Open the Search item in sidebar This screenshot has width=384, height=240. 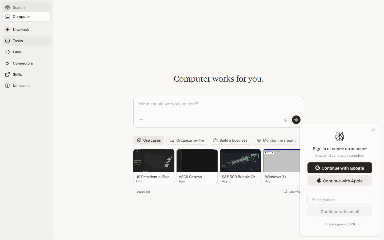(x=27, y=7)
